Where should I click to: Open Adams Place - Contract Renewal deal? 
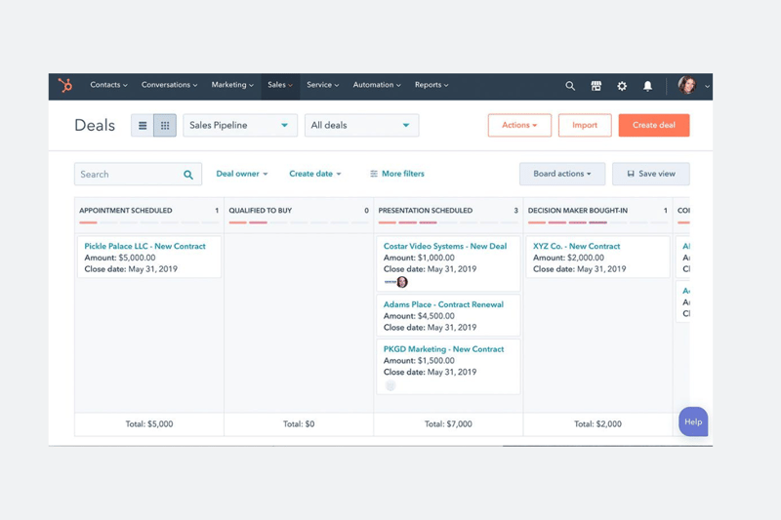pos(443,304)
